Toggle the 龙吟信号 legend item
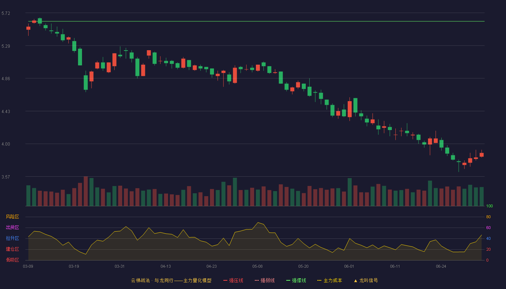The height and width of the screenshot is (289, 506). coord(366,280)
